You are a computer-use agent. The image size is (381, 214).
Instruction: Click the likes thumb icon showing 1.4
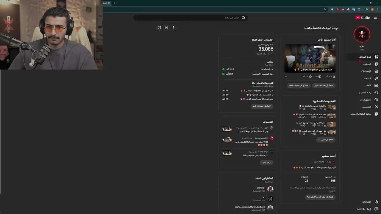pos(310,77)
